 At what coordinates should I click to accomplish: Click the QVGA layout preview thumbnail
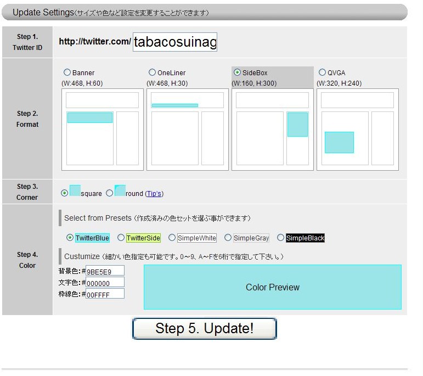pos(358,130)
